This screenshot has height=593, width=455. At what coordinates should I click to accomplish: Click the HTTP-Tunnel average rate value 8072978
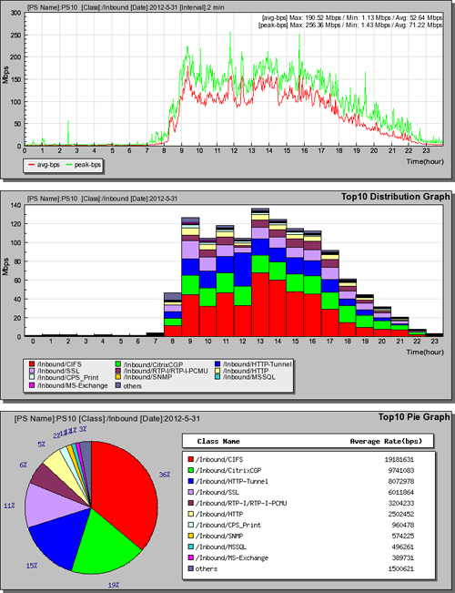click(x=401, y=482)
